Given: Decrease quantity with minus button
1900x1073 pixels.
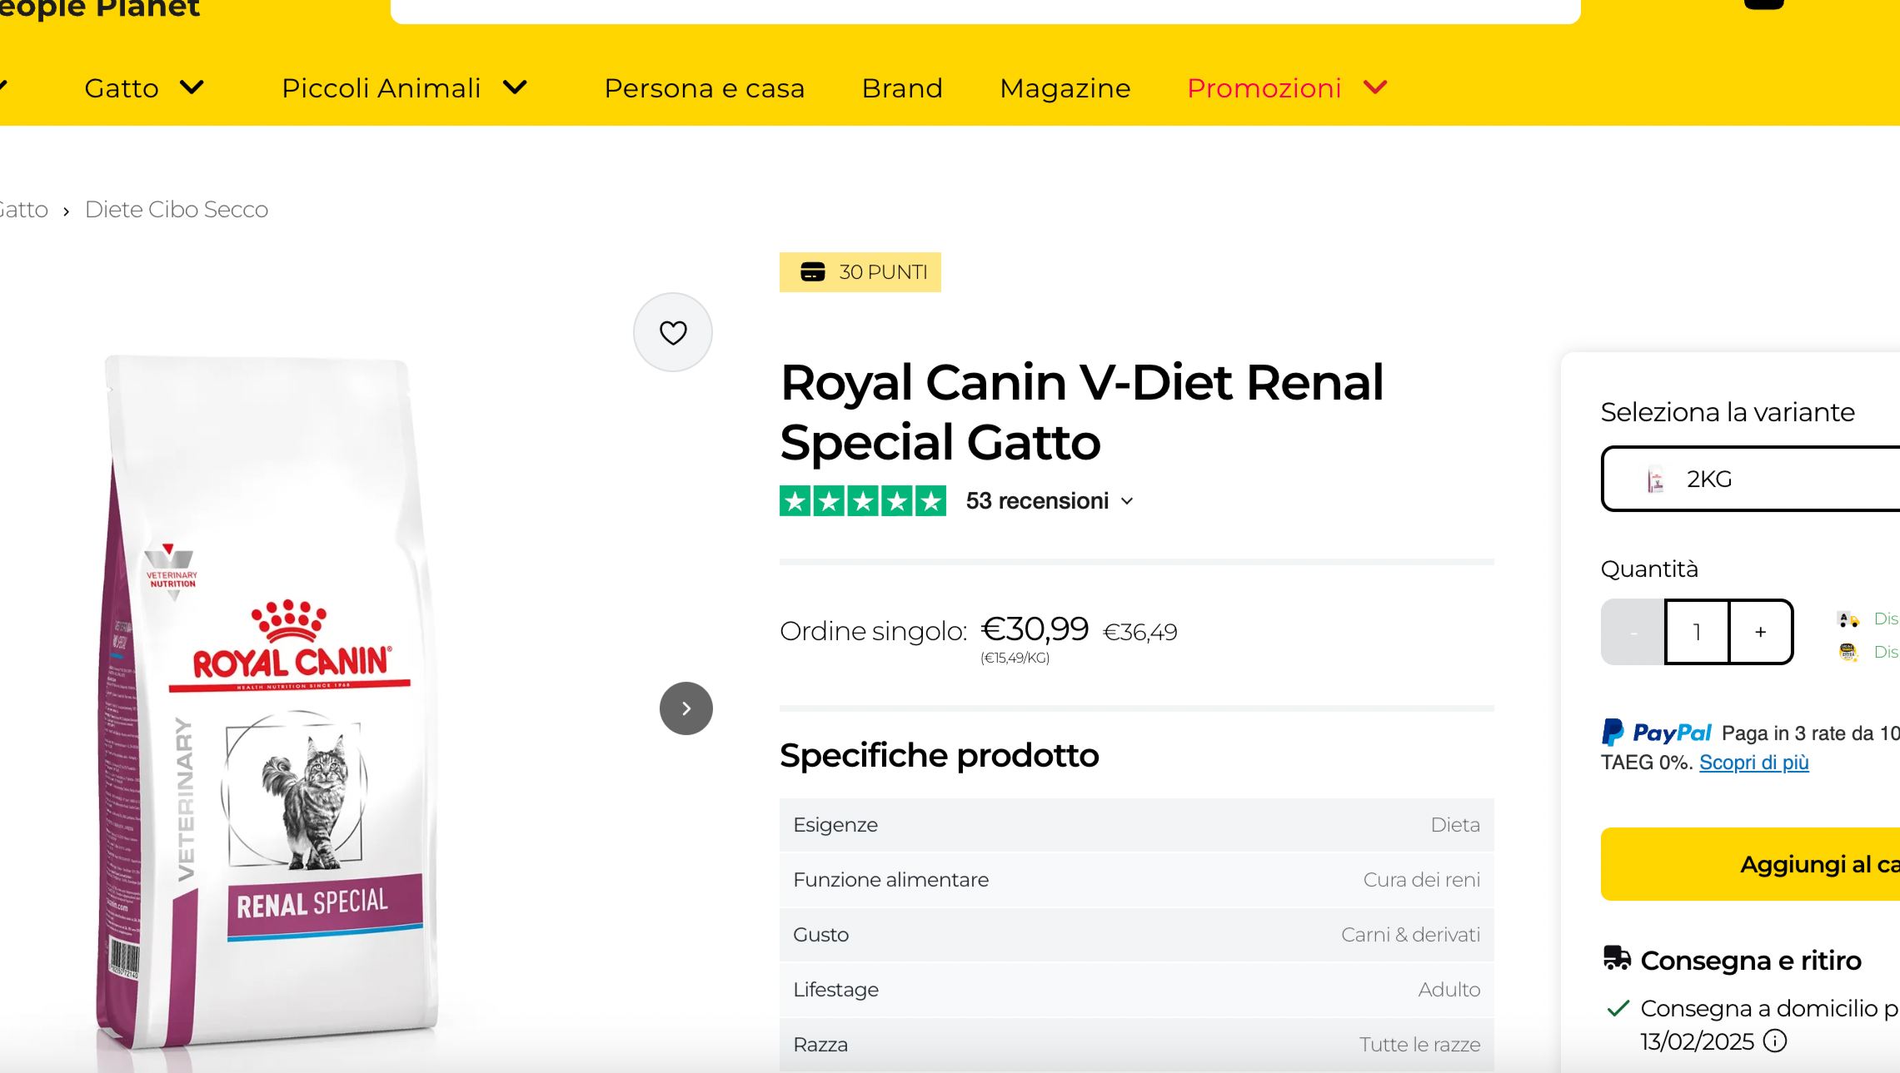Looking at the screenshot, I should [1633, 632].
